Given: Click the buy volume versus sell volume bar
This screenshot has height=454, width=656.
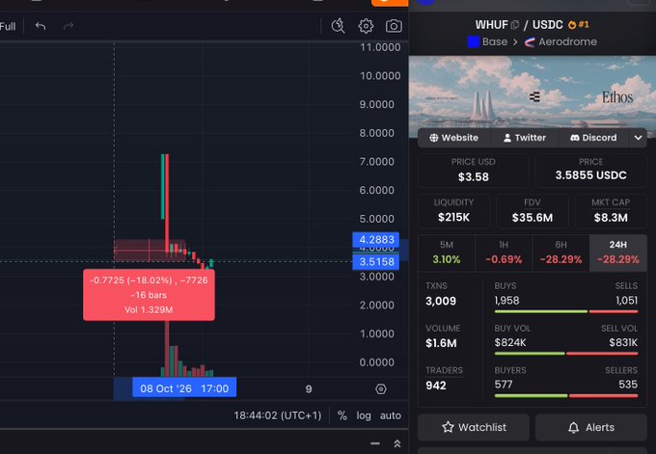Looking at the screenshot, I should (566, 354).
